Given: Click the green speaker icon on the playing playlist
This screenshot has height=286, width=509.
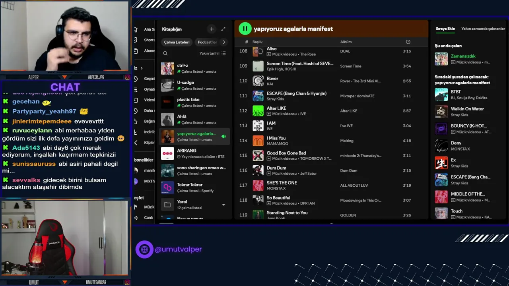Looking at the screenshot, I should pyautogui.click(x=223, y=136).
